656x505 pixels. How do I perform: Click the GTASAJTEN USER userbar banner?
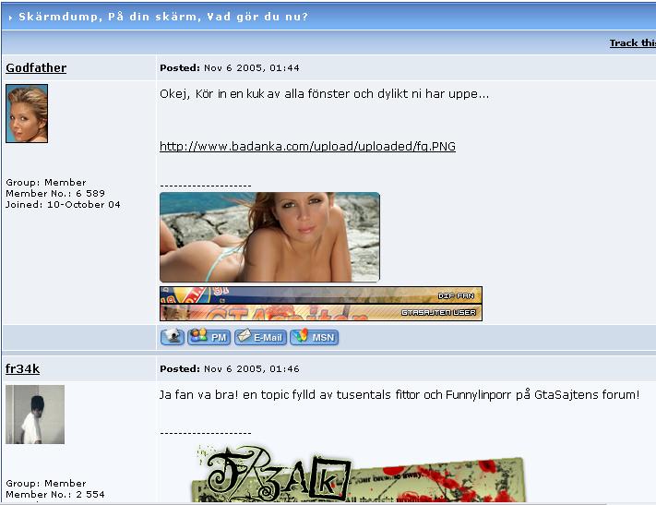click(321, 312)
